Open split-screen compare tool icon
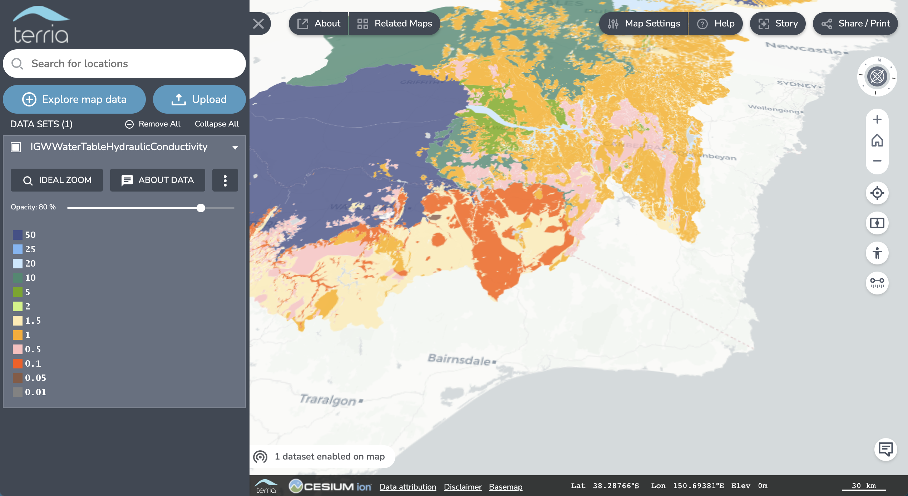 click(x=877, y=223)
